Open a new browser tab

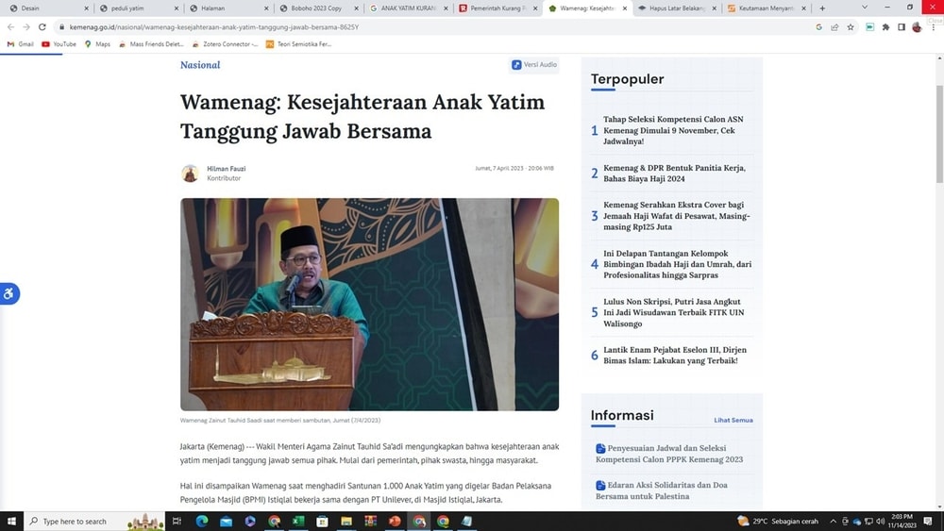[x=822, y=8]
